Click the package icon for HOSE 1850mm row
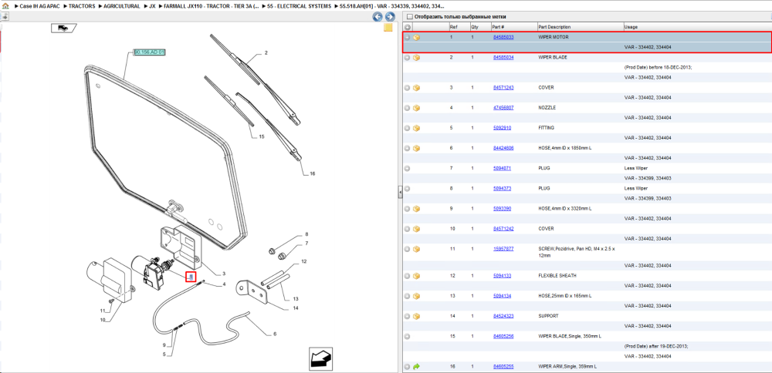Image resolution: width=772 pixels, height=373 pixels. pyautogui.click(x=417, y=149)
